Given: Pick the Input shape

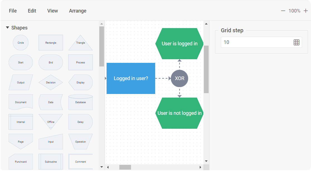Looking at the screenshot, I should click(51, 142).
